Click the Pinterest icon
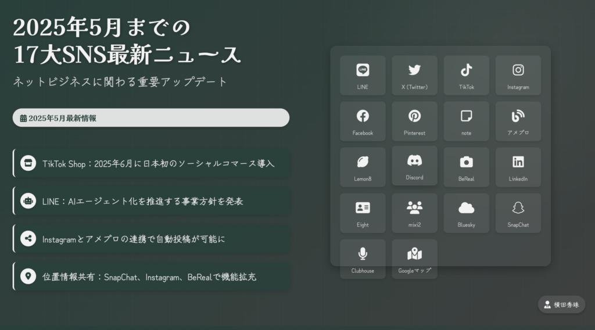Viewport: 595px width, 330px height. point(414,116)
